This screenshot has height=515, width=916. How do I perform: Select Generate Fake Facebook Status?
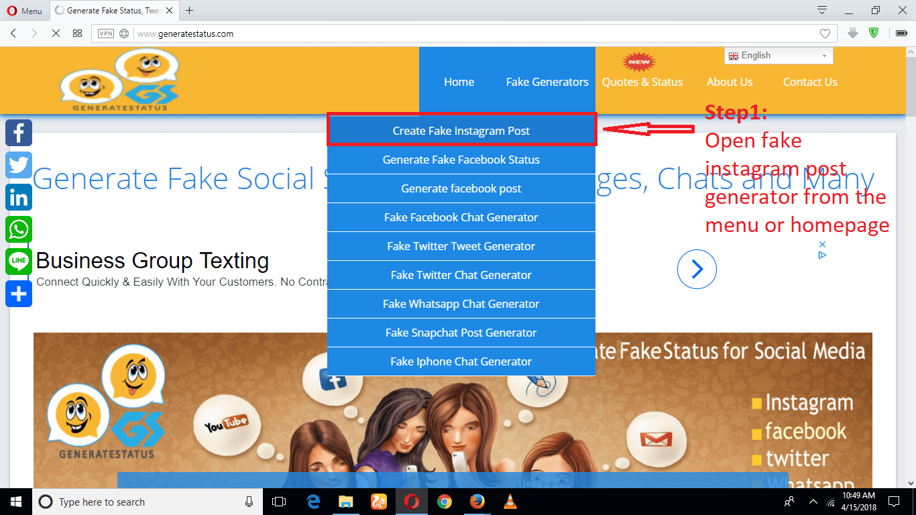coord(461,160)
